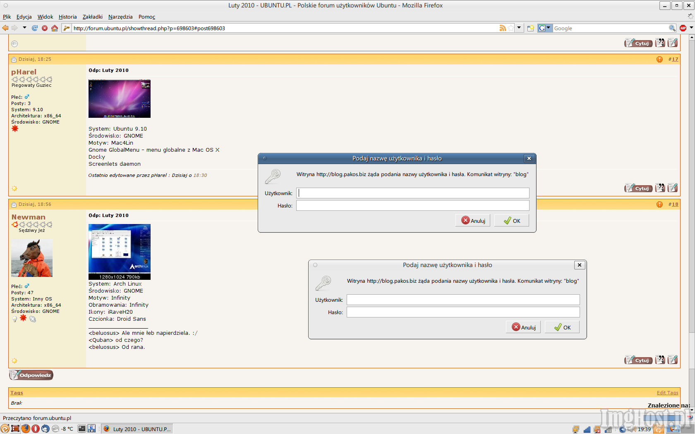The width and height of the screenshot is (695, 434).
Task: Focus Użytkownik field in front login dialog
Action: [412, 193]
